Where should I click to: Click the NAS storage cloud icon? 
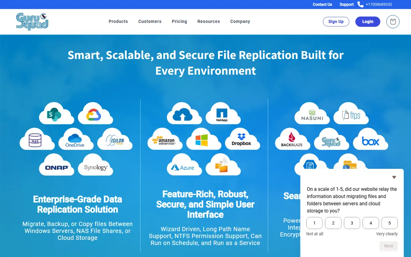pyautogui.click(x=37, y=139)
